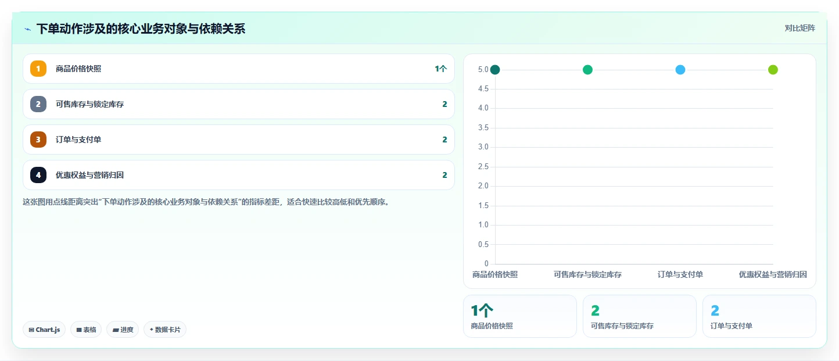
Task: Click the y-axis label 0
Action: [486, 264]
